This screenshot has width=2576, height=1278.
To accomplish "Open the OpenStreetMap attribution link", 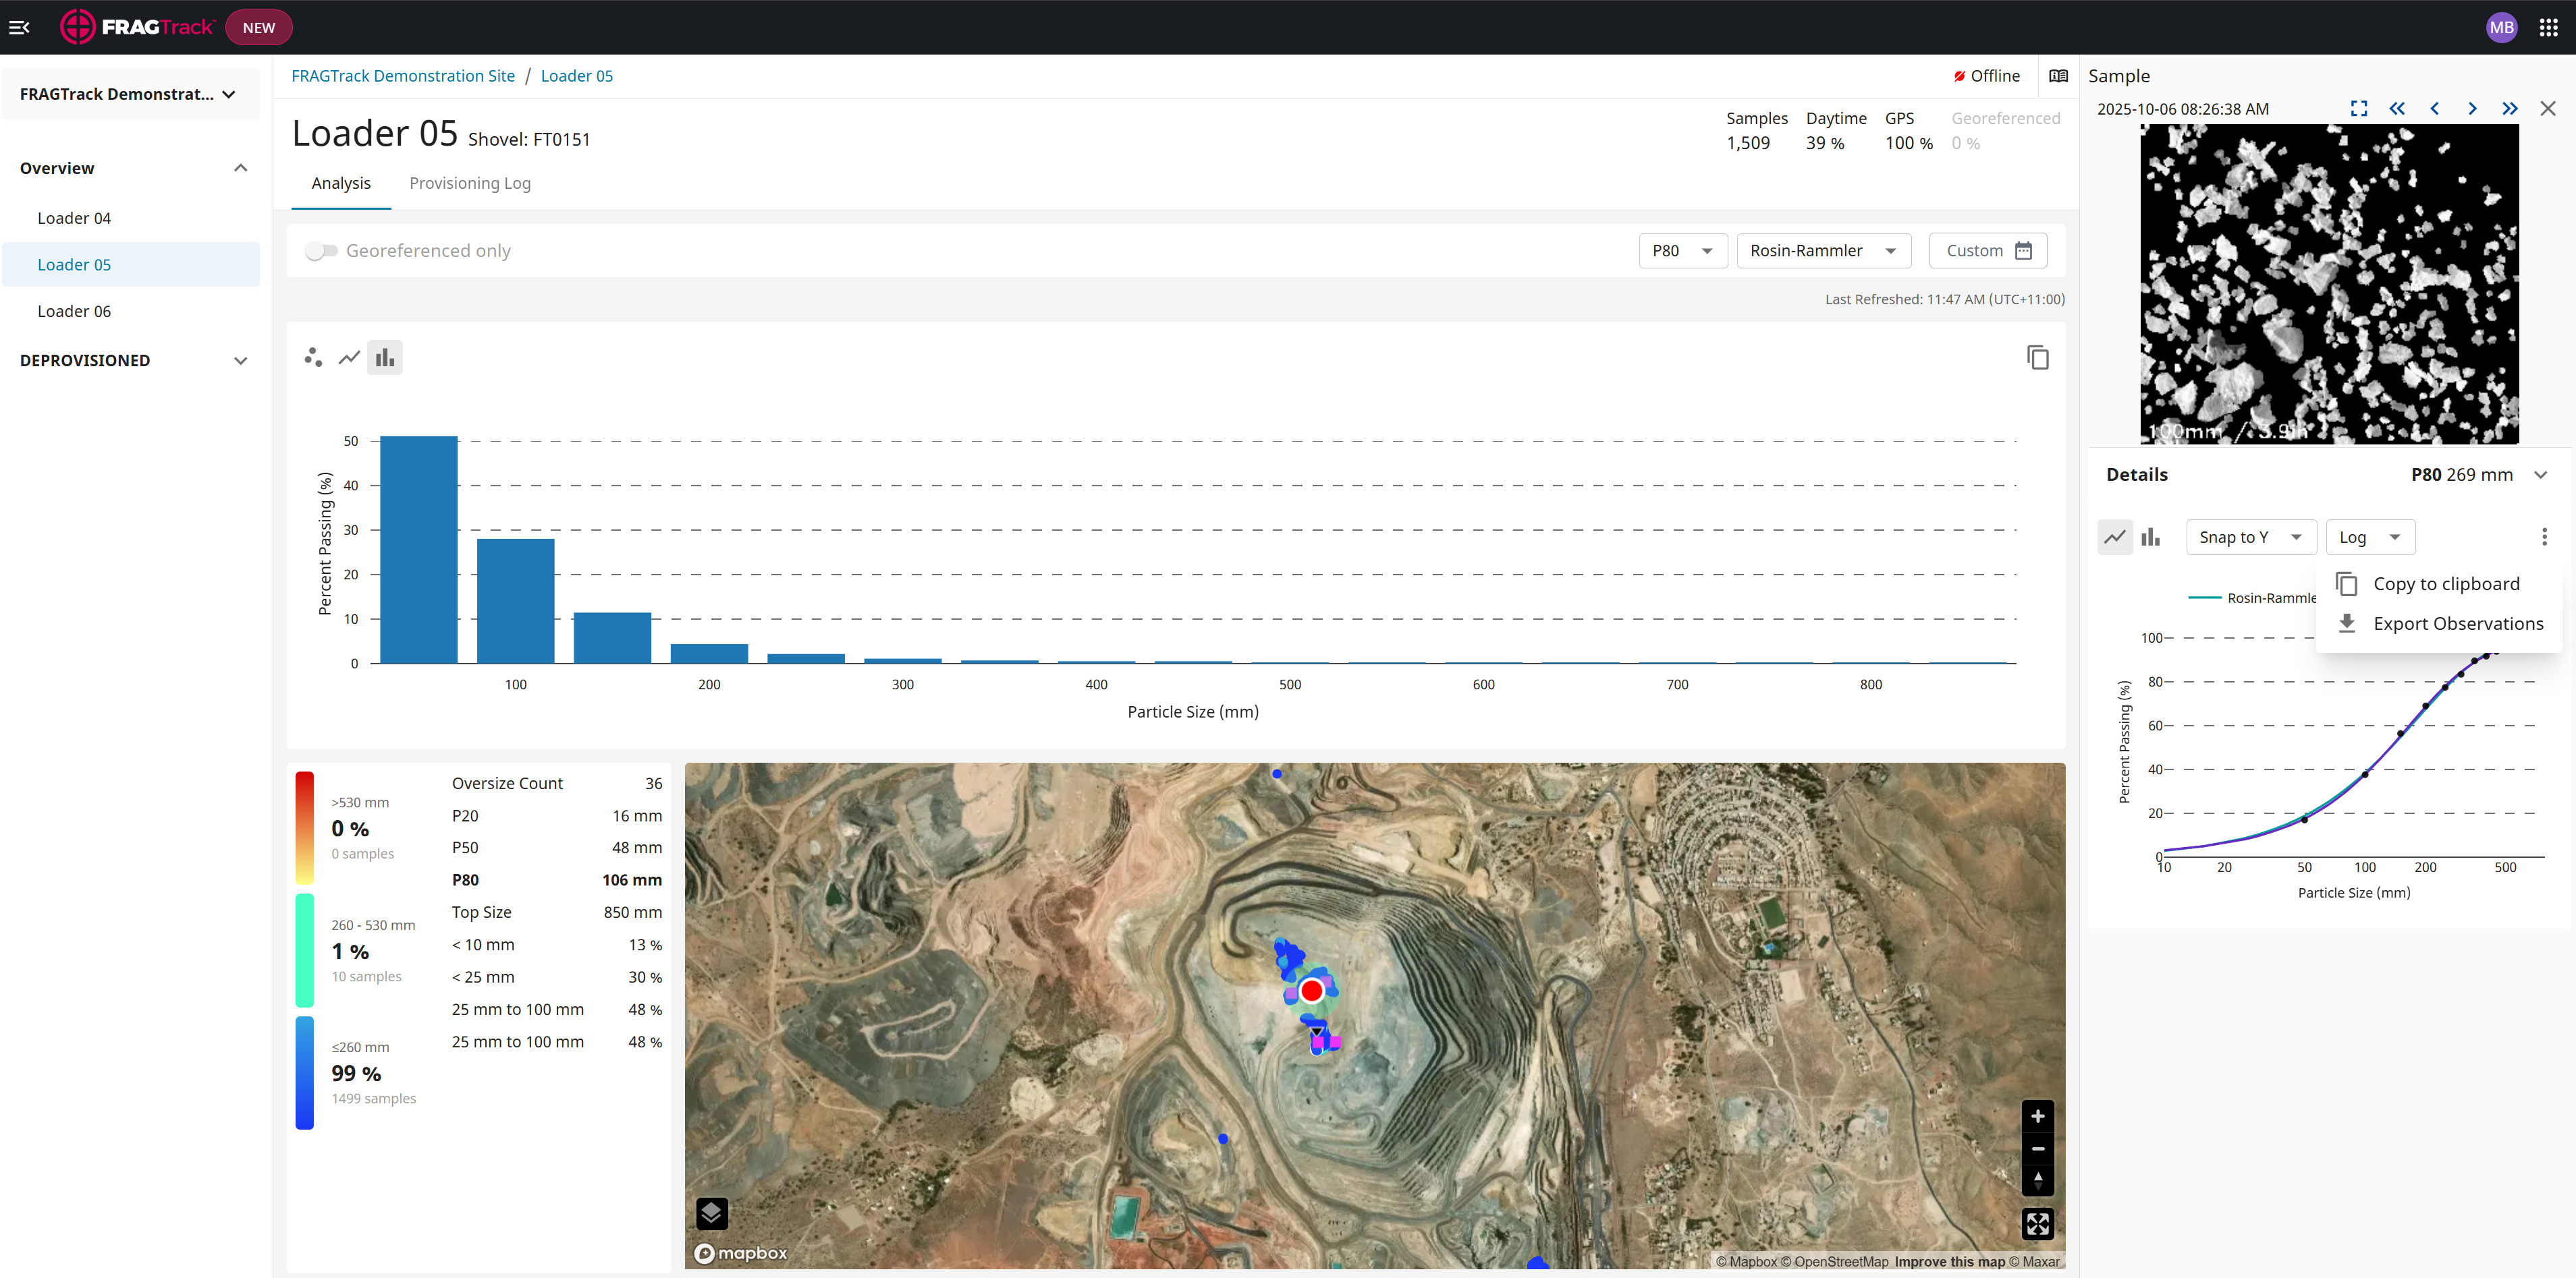I will click(1835, 1261).
